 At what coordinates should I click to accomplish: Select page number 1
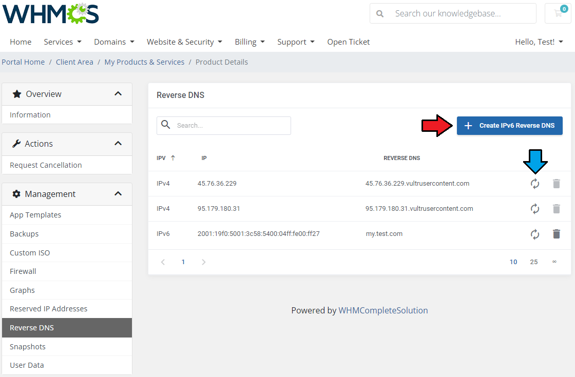[x=183, y=262]
